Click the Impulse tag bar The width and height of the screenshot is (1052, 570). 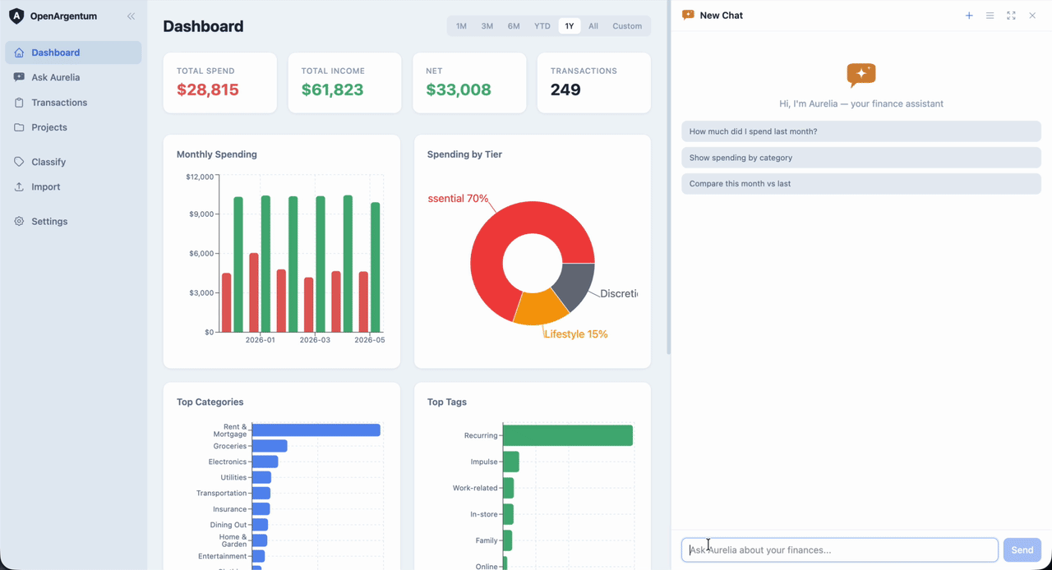coord(511,462)
